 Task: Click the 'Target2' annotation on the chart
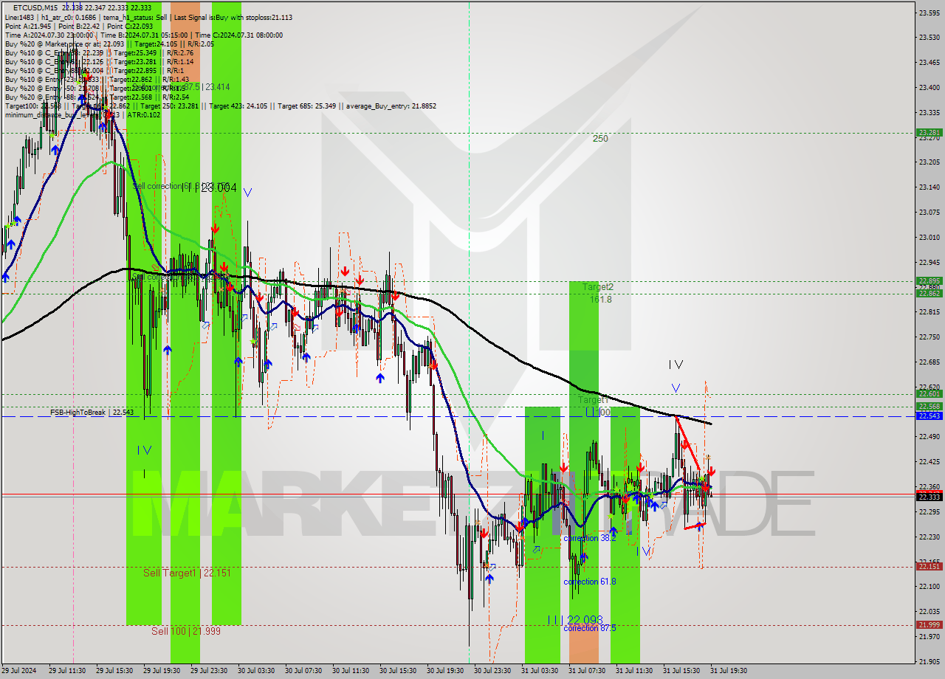pyautogui.click(x=597, y=287)
